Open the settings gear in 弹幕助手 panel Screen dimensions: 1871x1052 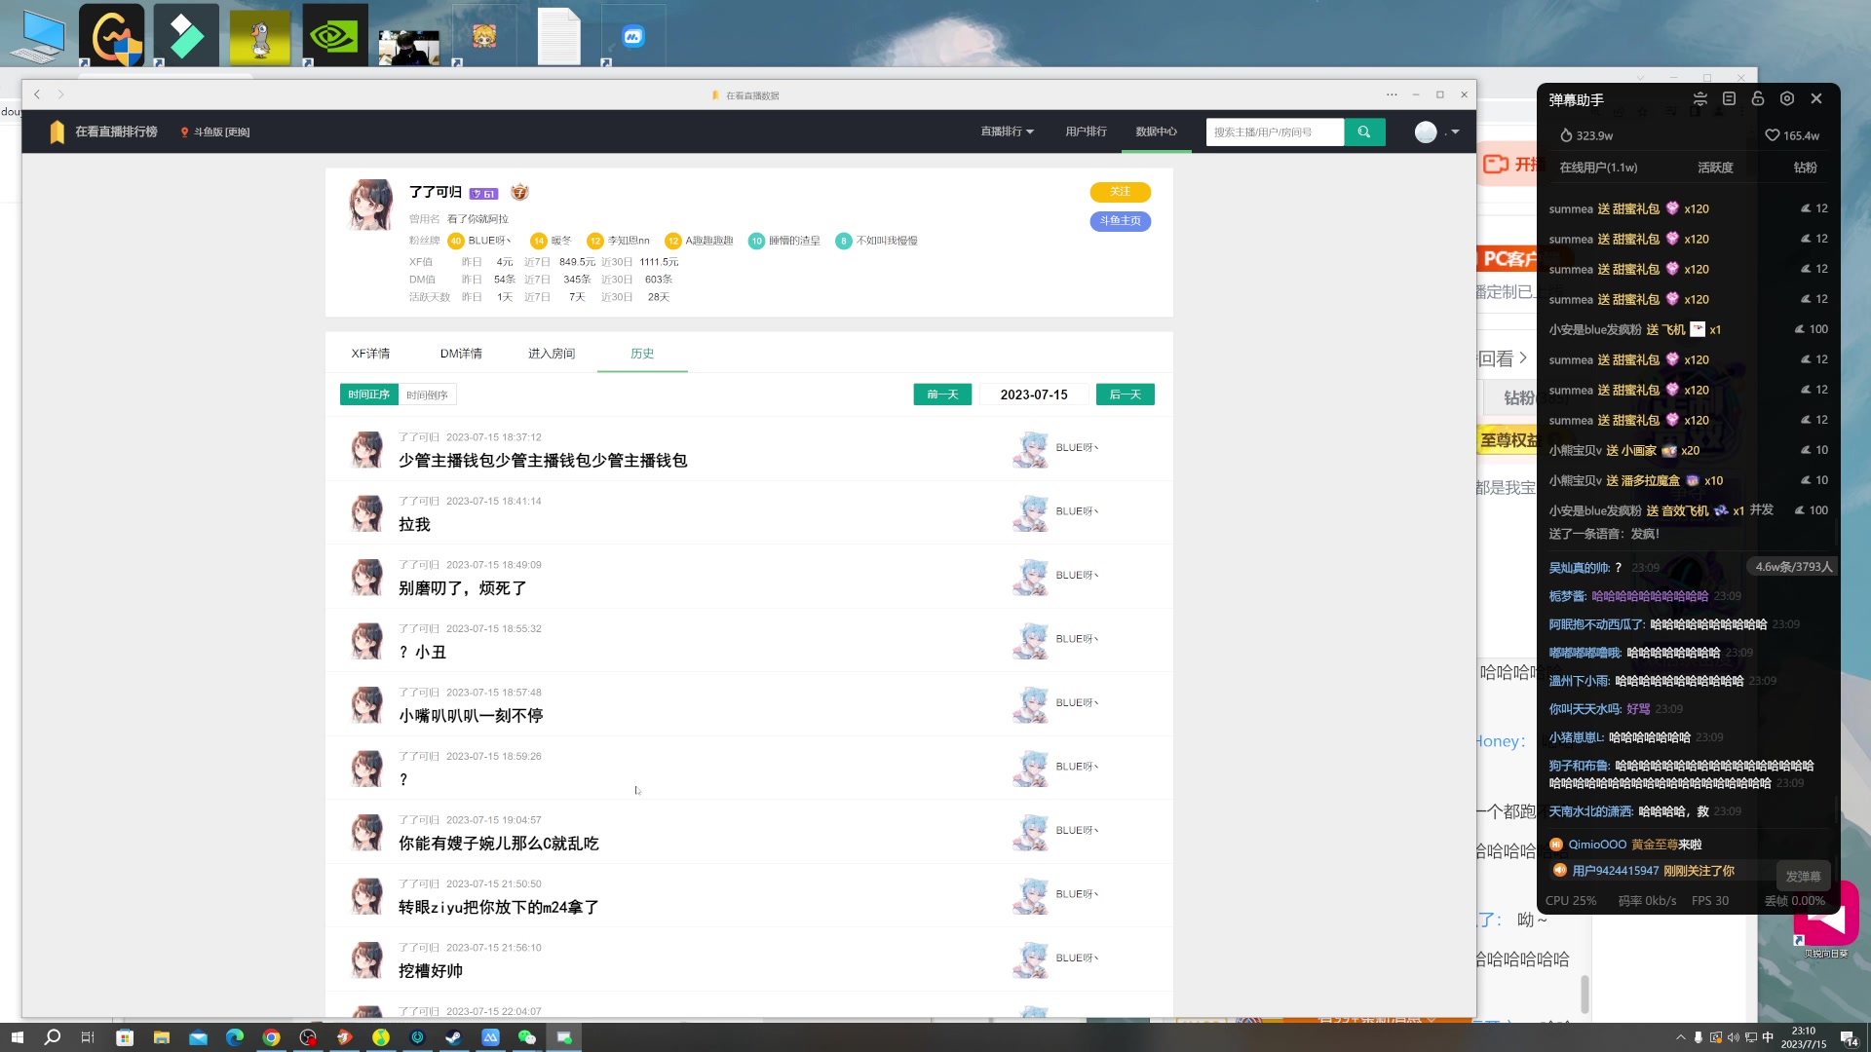click(1787, 98)
